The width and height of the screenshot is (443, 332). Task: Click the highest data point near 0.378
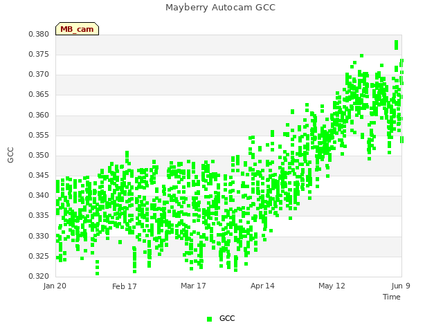click(396, 42)
